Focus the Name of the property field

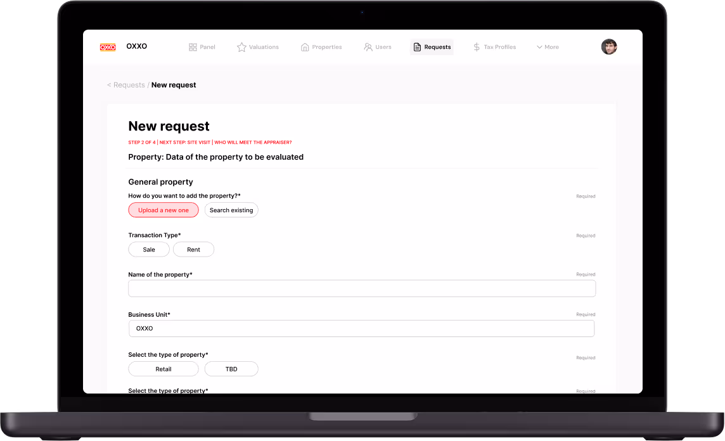[x=362, y=288]
